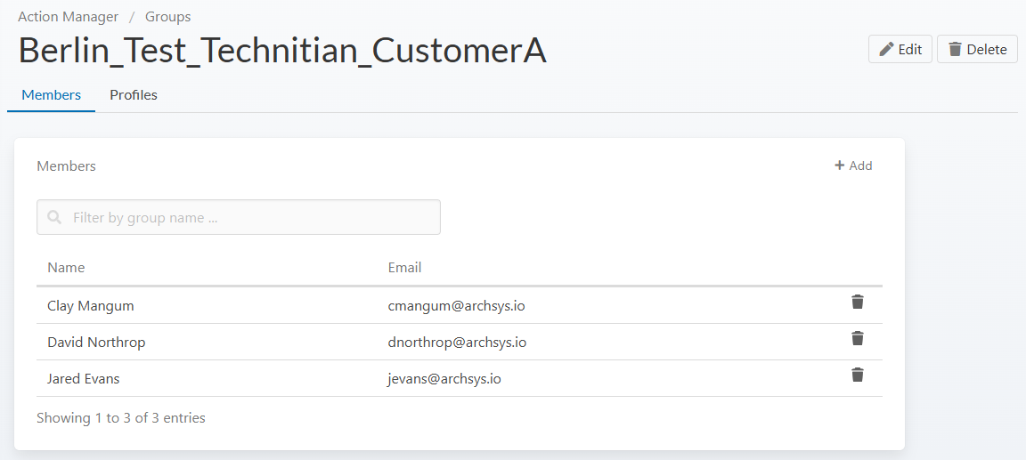Click trash icon in David Northrop row
The height and width of the screenshot is (460, 1026).
857,338
